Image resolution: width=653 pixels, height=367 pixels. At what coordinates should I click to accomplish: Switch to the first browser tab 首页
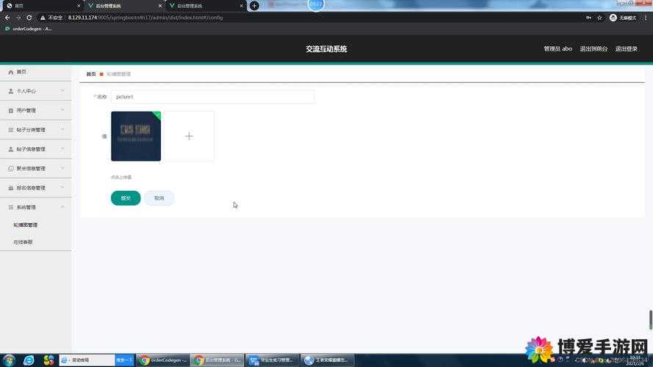click(42, 6)
